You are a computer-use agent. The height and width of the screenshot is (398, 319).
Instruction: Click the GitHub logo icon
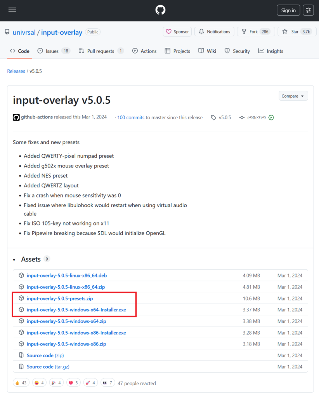coord(160,10)
